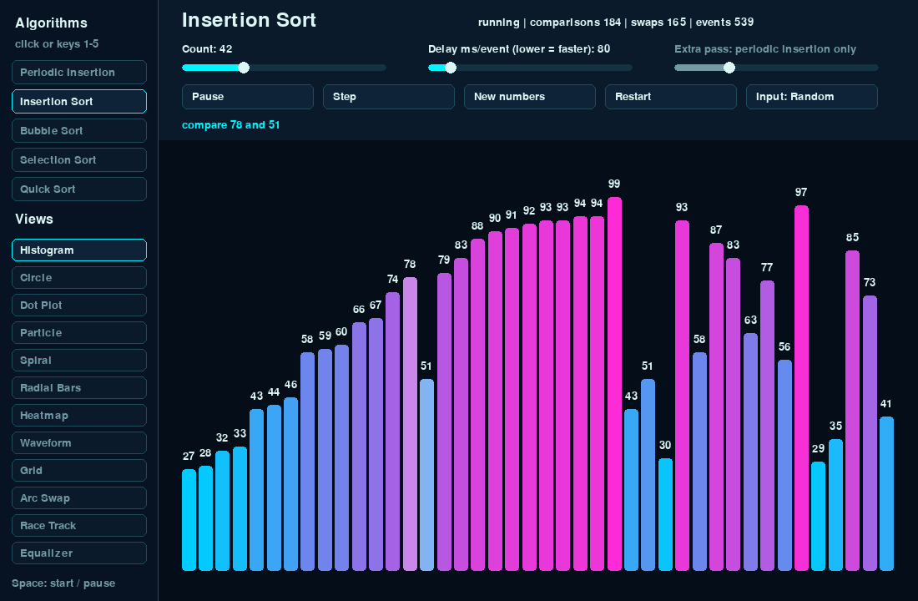Select the Histogram view

tap(79, 250)
